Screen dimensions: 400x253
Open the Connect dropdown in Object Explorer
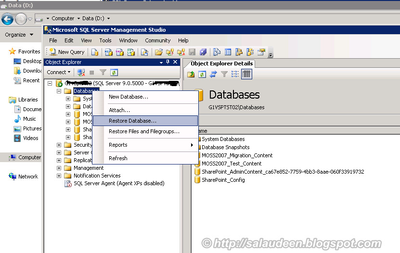tap(58, 72)
